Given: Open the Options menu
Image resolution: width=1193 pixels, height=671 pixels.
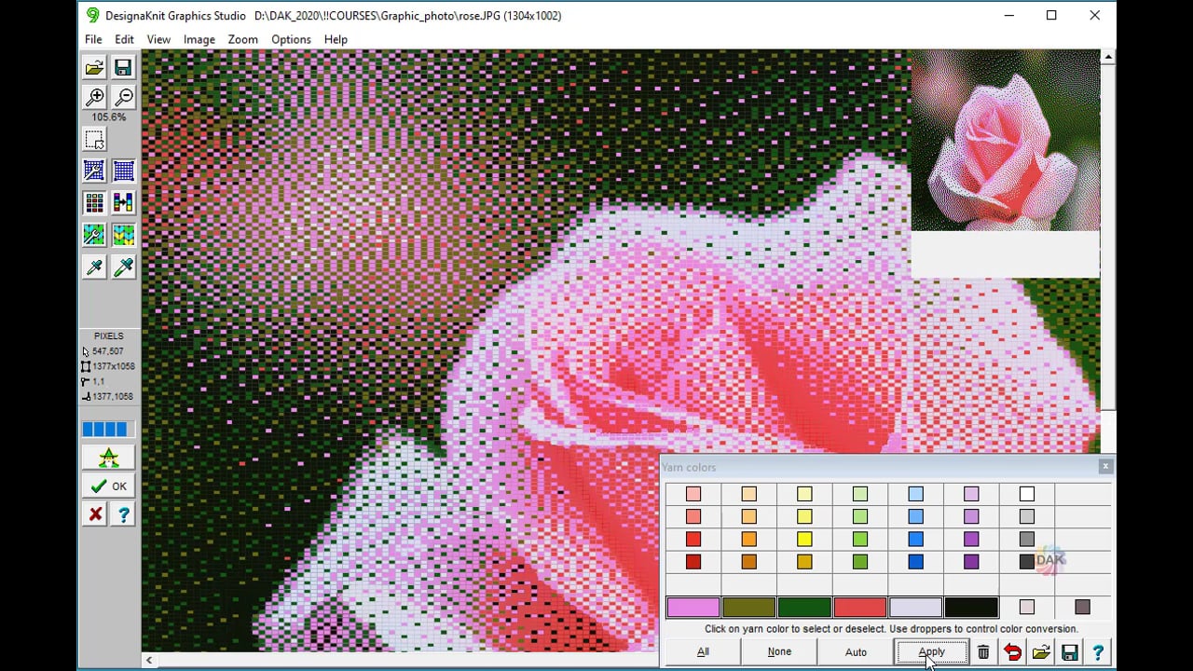Looking at the screenshot, I should coord(291,39).
